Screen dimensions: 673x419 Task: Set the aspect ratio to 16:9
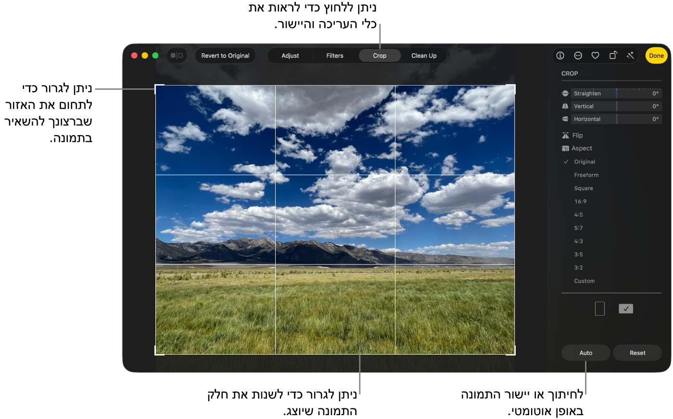(580, 201)
